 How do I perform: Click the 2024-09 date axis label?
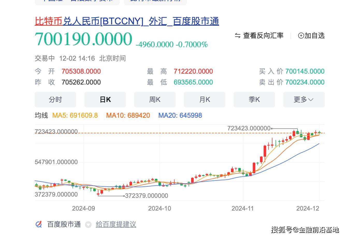coord(83,208)
